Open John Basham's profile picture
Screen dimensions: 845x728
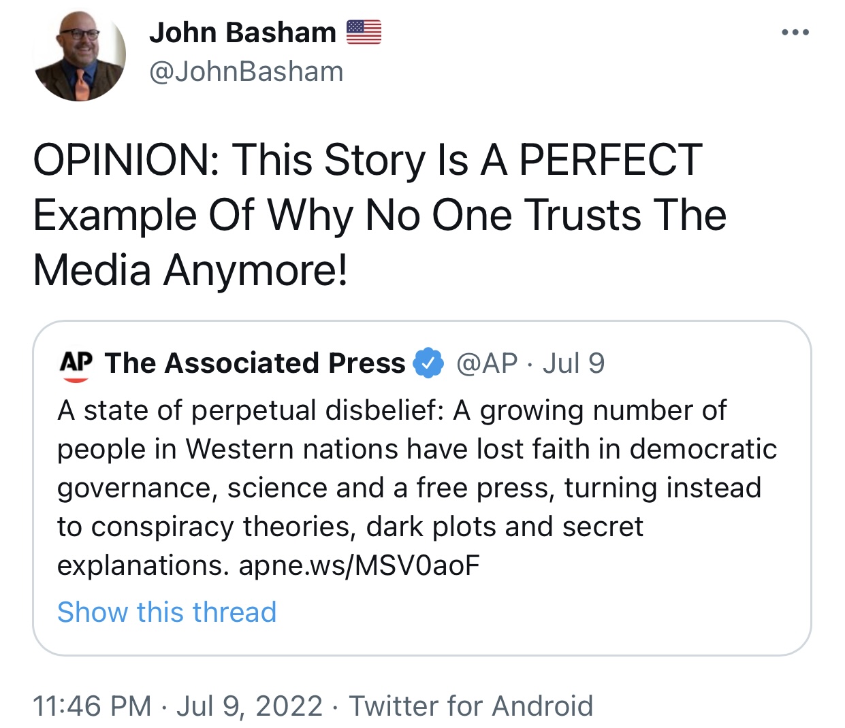point(80,56)
